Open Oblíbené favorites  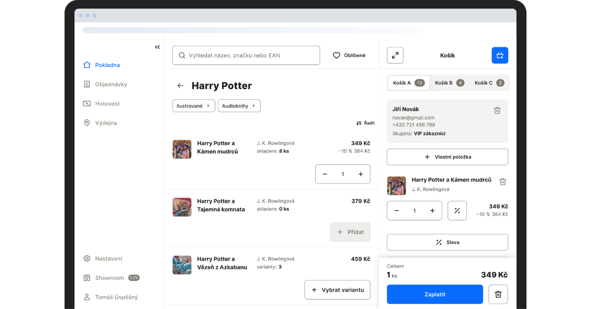pyautogui.click(x=349, y=56)
